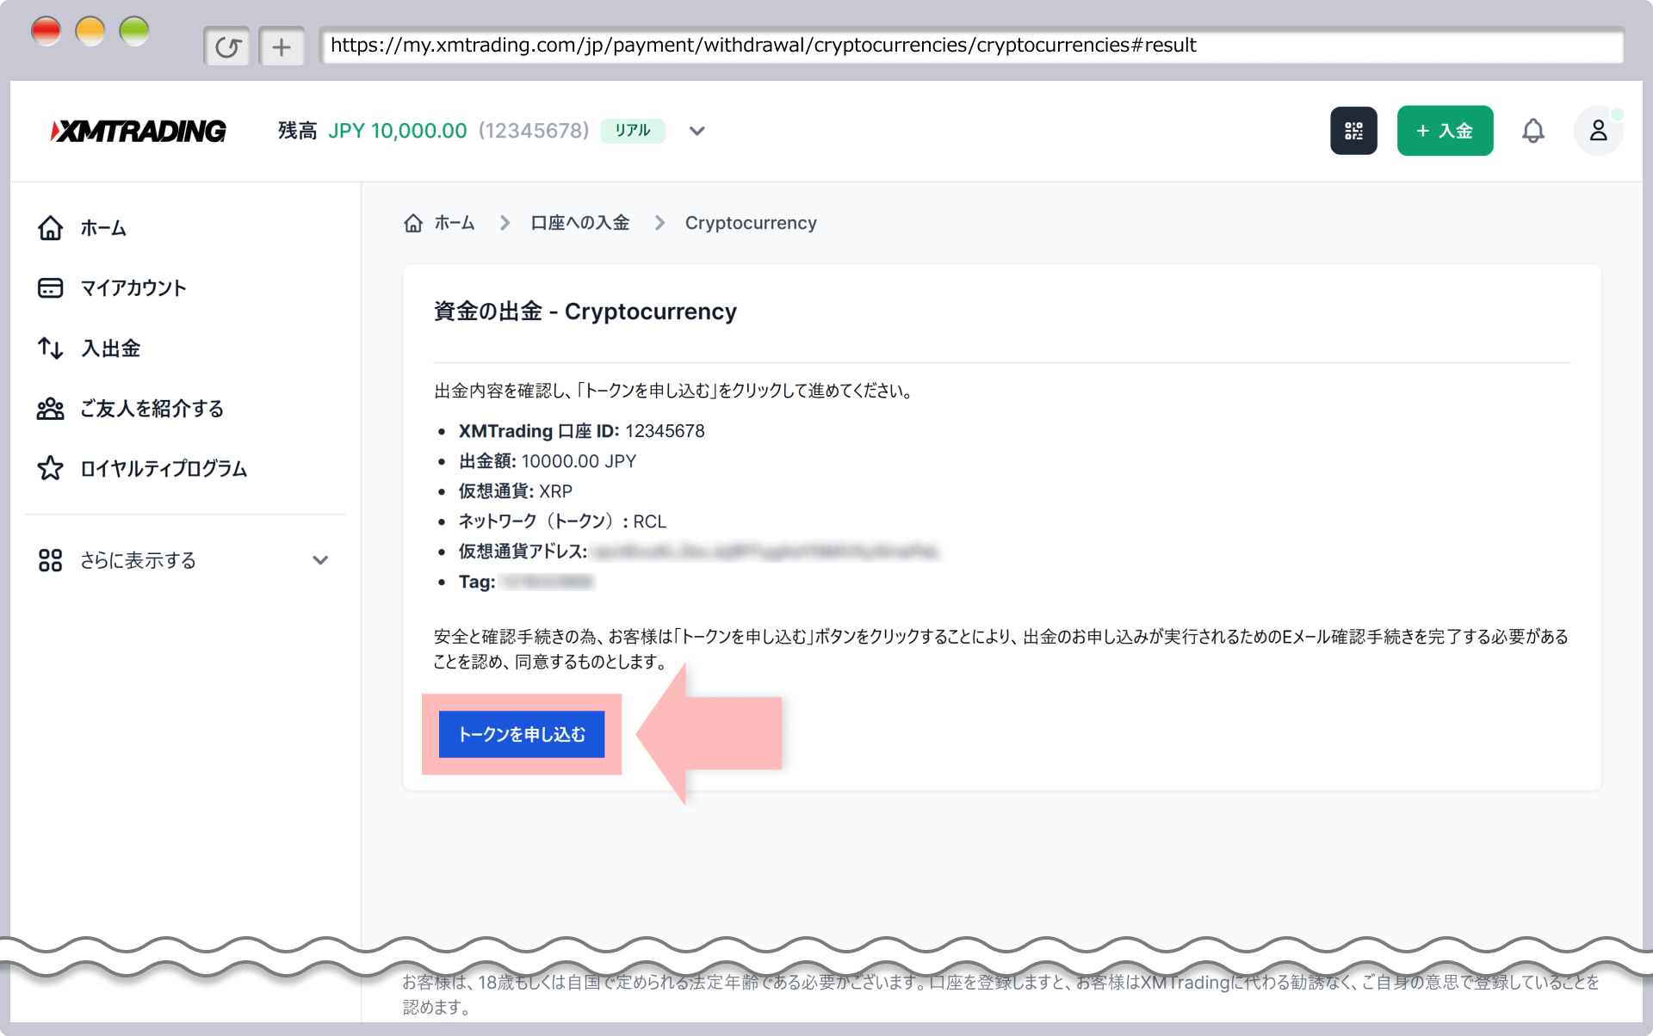
Task: Open the QR code scanner button
Action: tap(1353, 131)
